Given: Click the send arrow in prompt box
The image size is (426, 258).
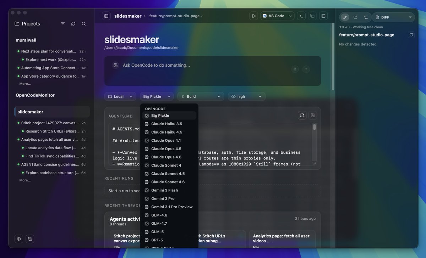Looking at the screenshot, I should pos(306,69).
